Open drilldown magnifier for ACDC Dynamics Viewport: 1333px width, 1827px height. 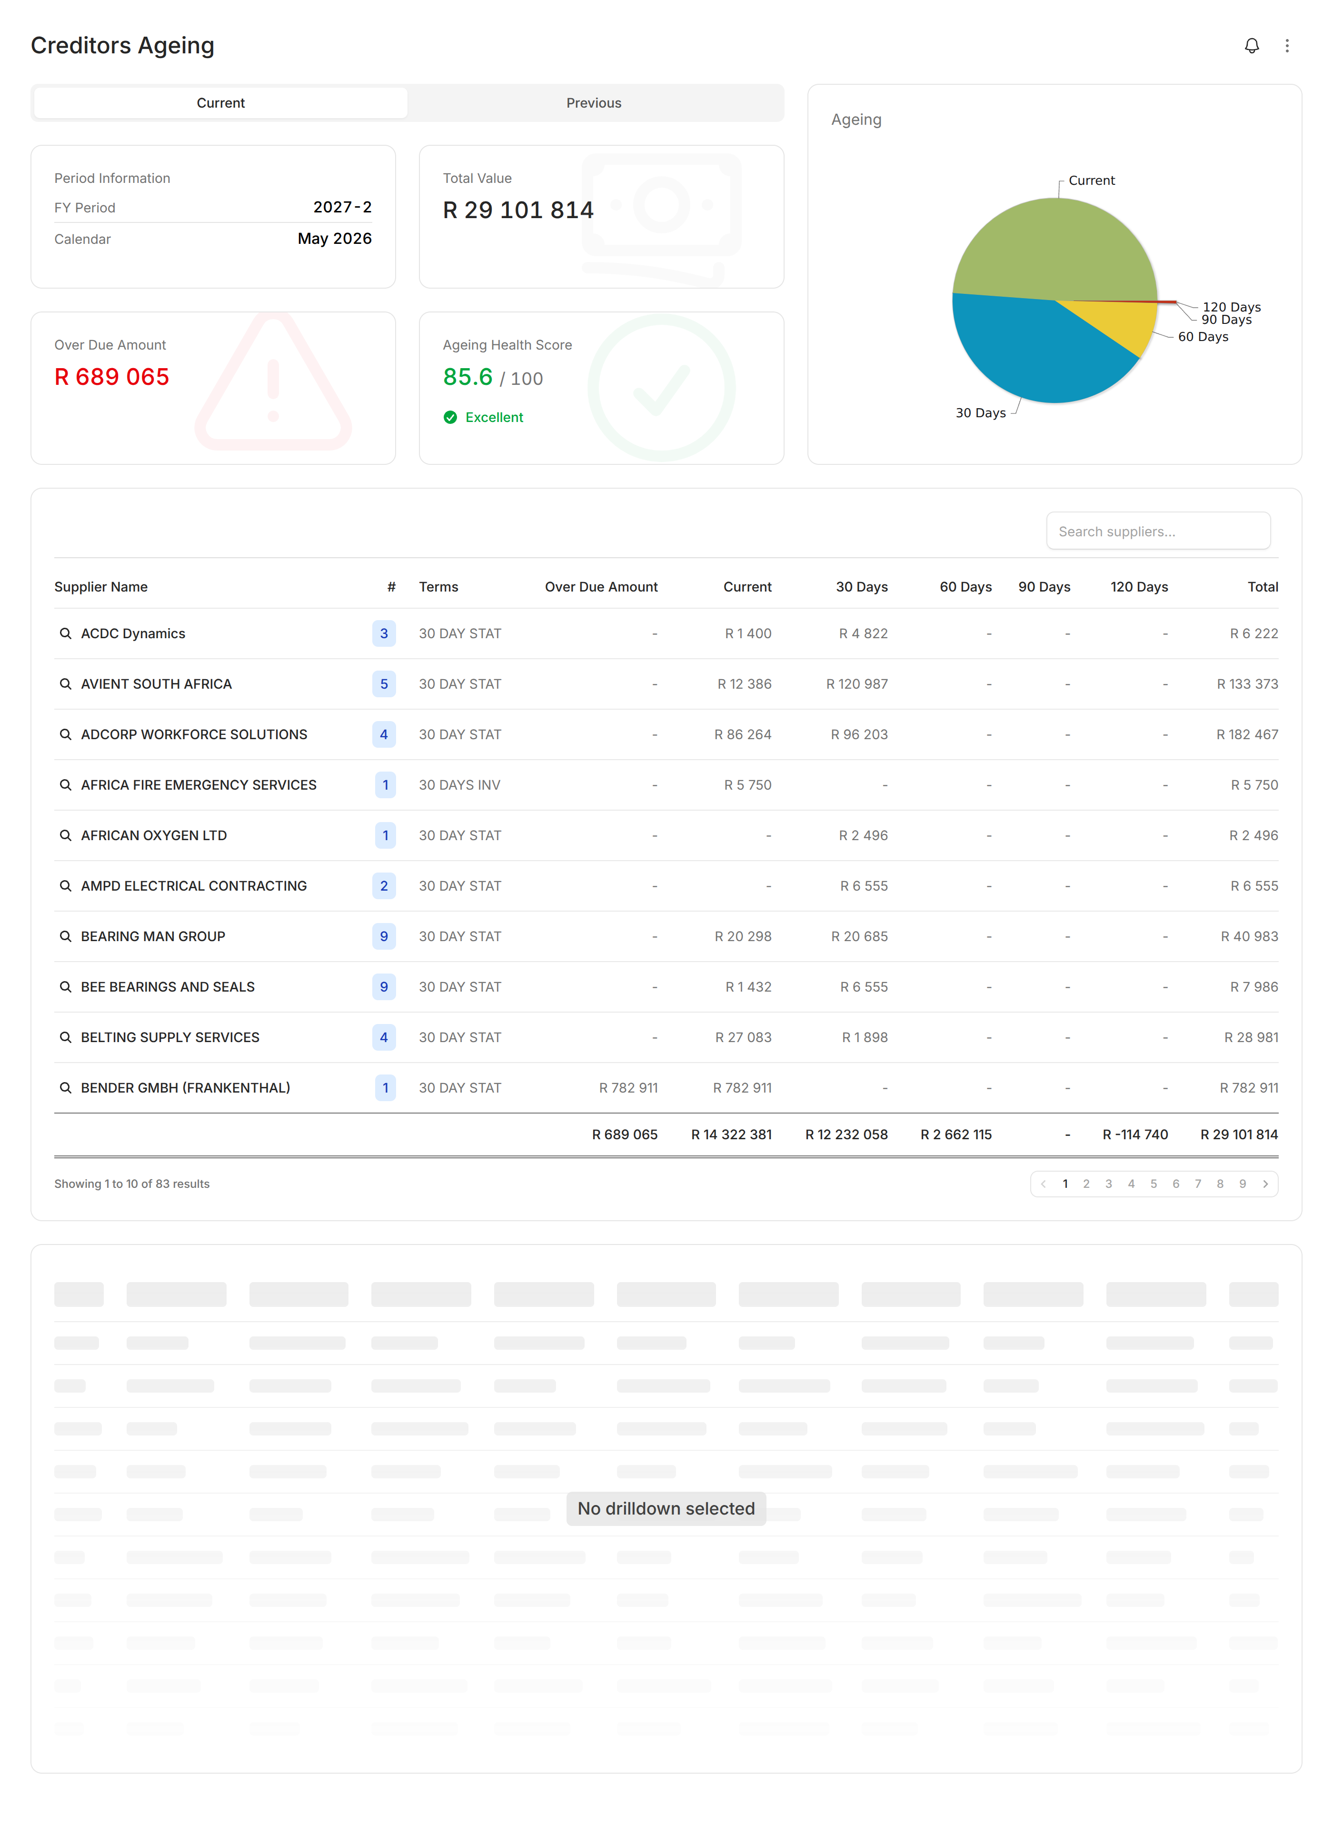(65, 634)
